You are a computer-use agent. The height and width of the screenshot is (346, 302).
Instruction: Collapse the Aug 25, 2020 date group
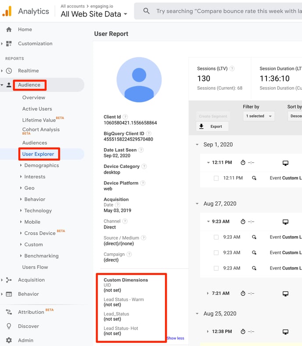[x=197, y=313]
